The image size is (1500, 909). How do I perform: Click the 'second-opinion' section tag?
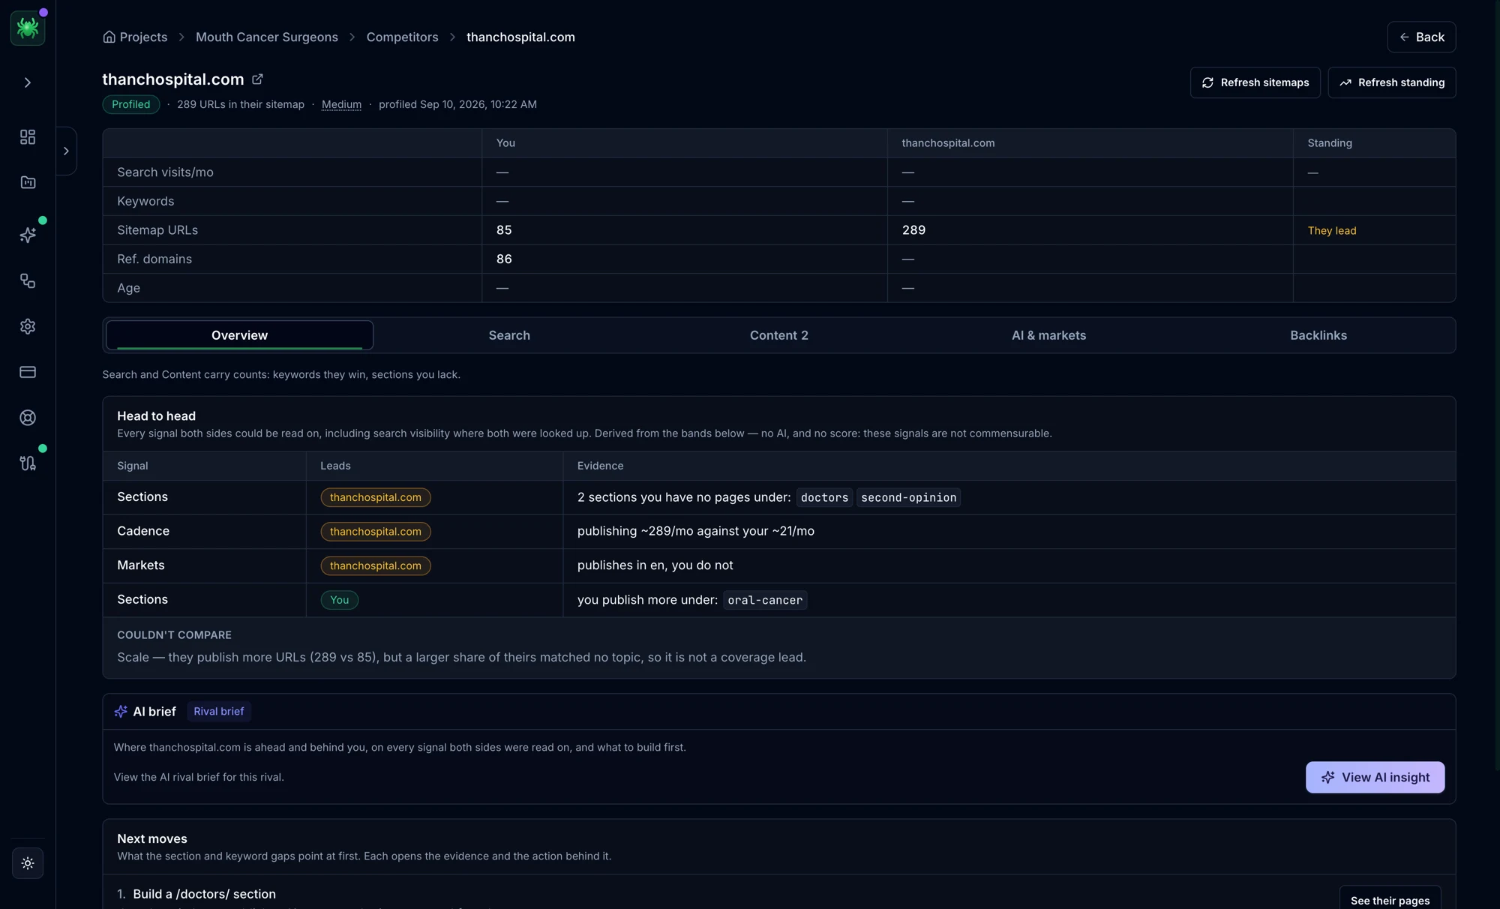[x=908, y=497]
